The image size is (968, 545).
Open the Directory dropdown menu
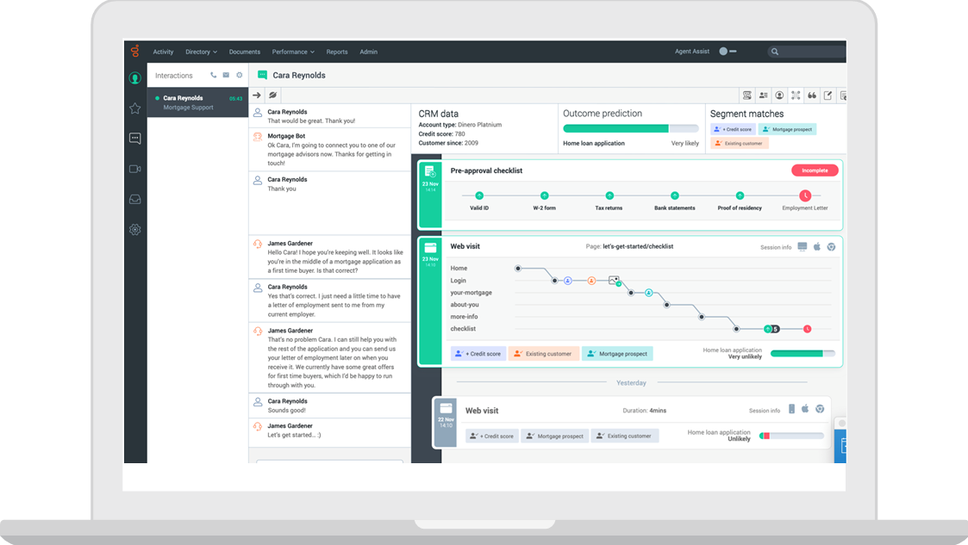201,52
